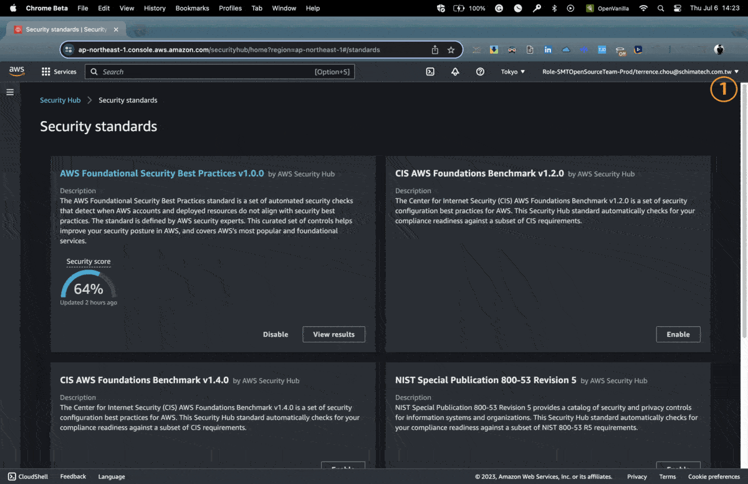
Task: Click the CloudShell icon in the footer
Action: [x=12, y=477]
